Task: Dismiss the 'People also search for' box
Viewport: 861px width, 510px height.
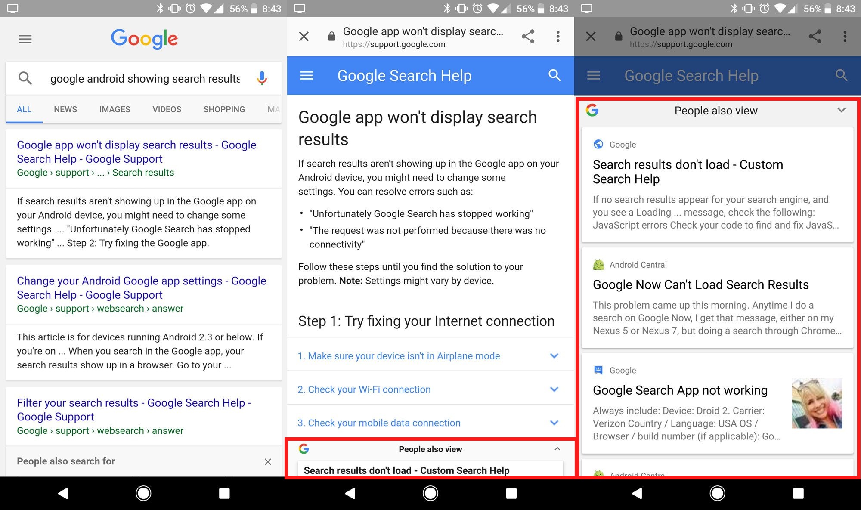Action: [268, 461]
